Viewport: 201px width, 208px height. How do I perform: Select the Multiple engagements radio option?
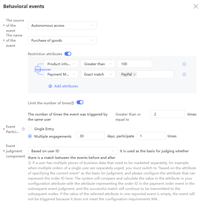[30, 136]
